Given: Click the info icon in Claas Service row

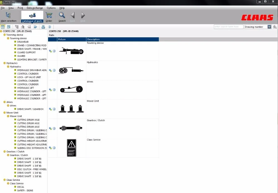Looking at the screenshot, I should tap(54, 148).
